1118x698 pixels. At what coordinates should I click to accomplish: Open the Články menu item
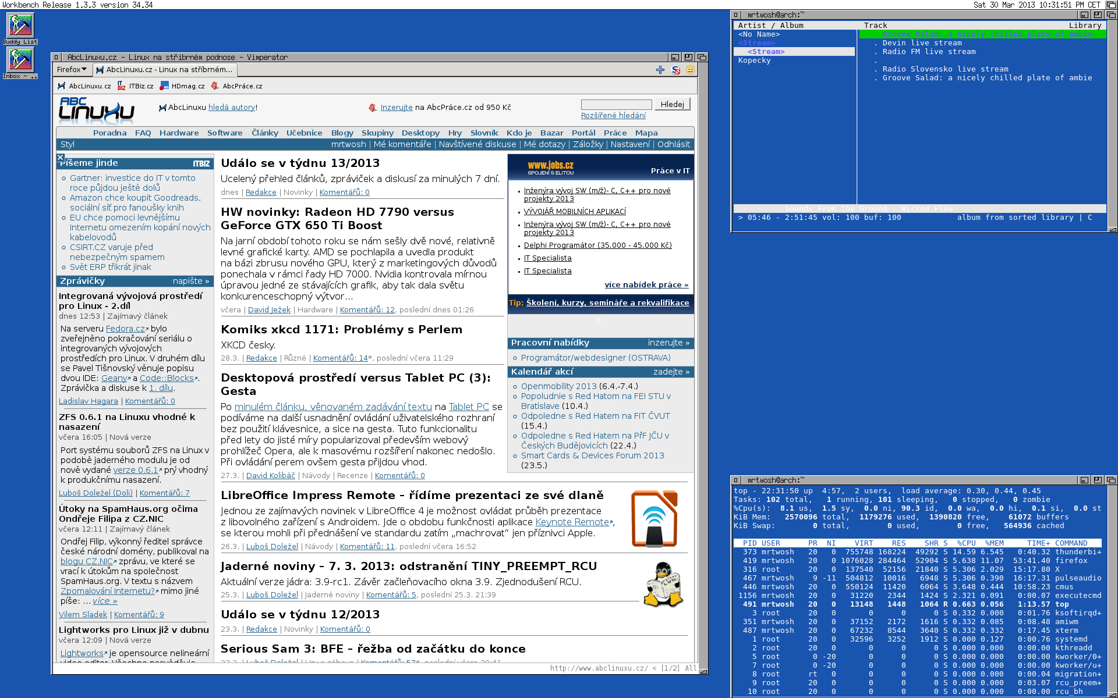pos(265,133)
